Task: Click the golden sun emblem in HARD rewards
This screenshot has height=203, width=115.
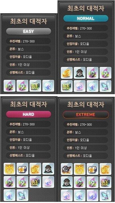Action: point(10,169)
